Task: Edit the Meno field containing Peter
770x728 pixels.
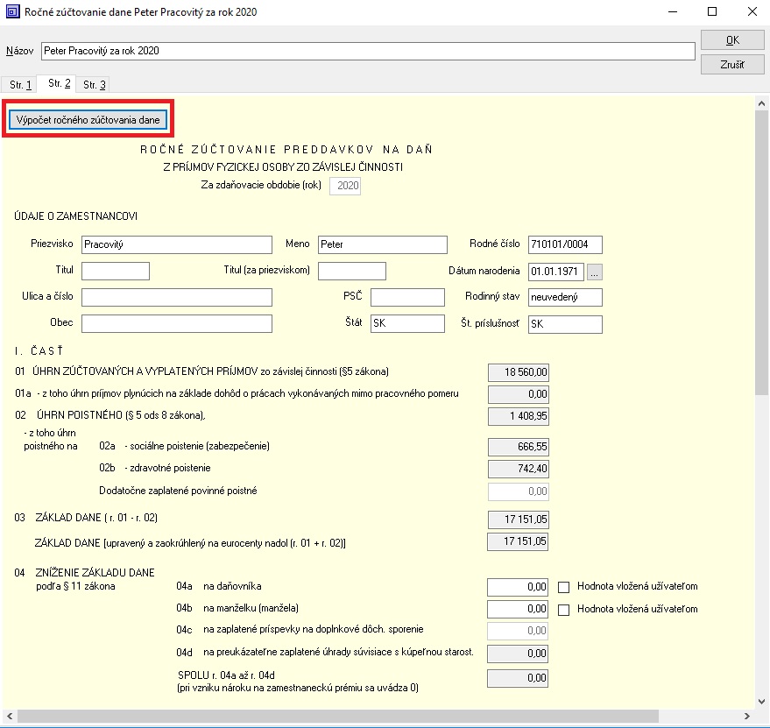Action: pos(383,244)
